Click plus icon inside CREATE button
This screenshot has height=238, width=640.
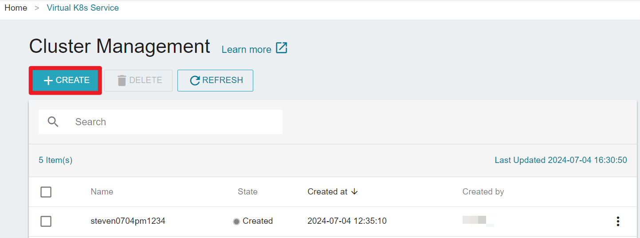point(48,80)
